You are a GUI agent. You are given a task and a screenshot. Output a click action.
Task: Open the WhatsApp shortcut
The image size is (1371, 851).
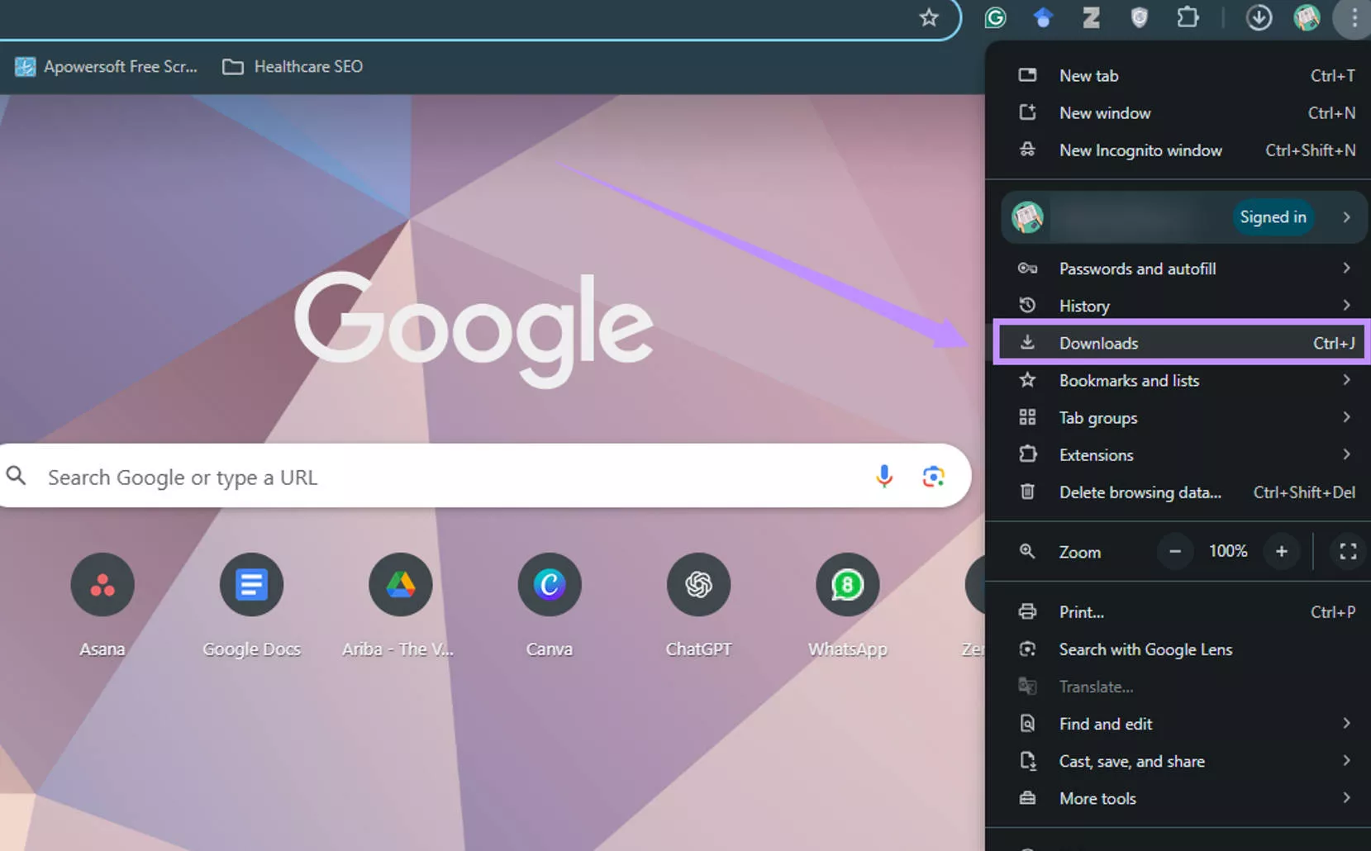[x=847, y=585]
